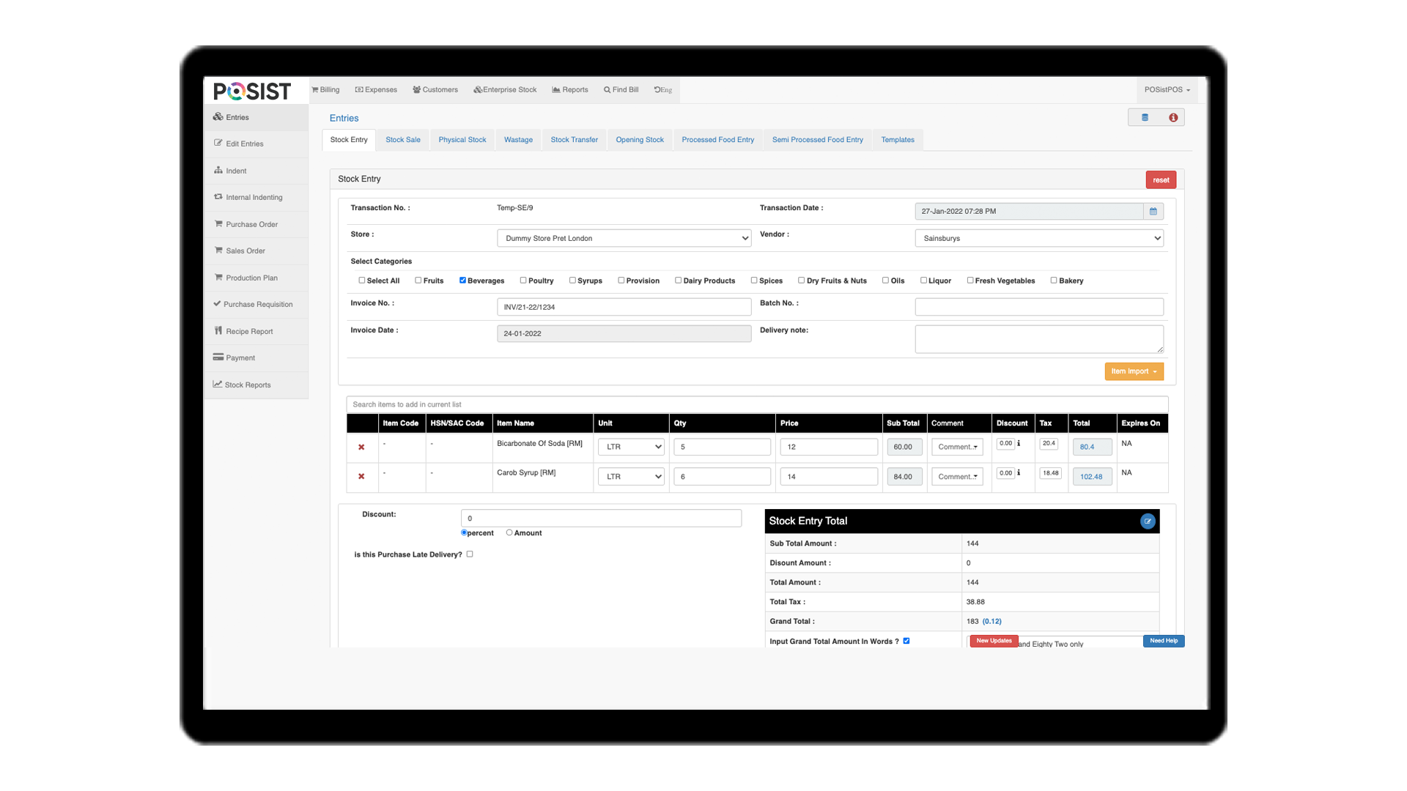Click the red info icon at top right

pos(1173,118)
